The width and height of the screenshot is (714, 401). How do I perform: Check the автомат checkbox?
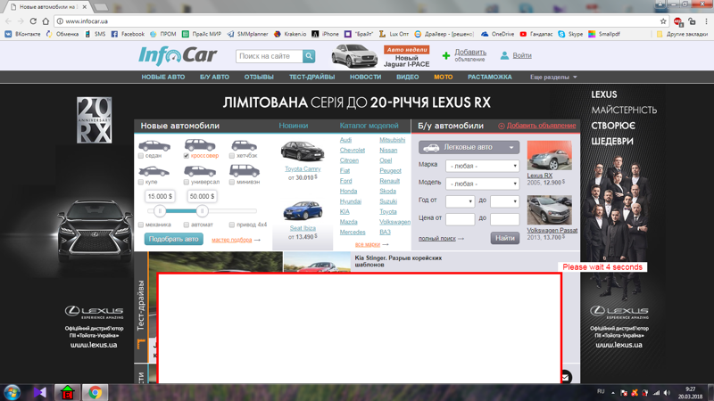pos(187,225)
